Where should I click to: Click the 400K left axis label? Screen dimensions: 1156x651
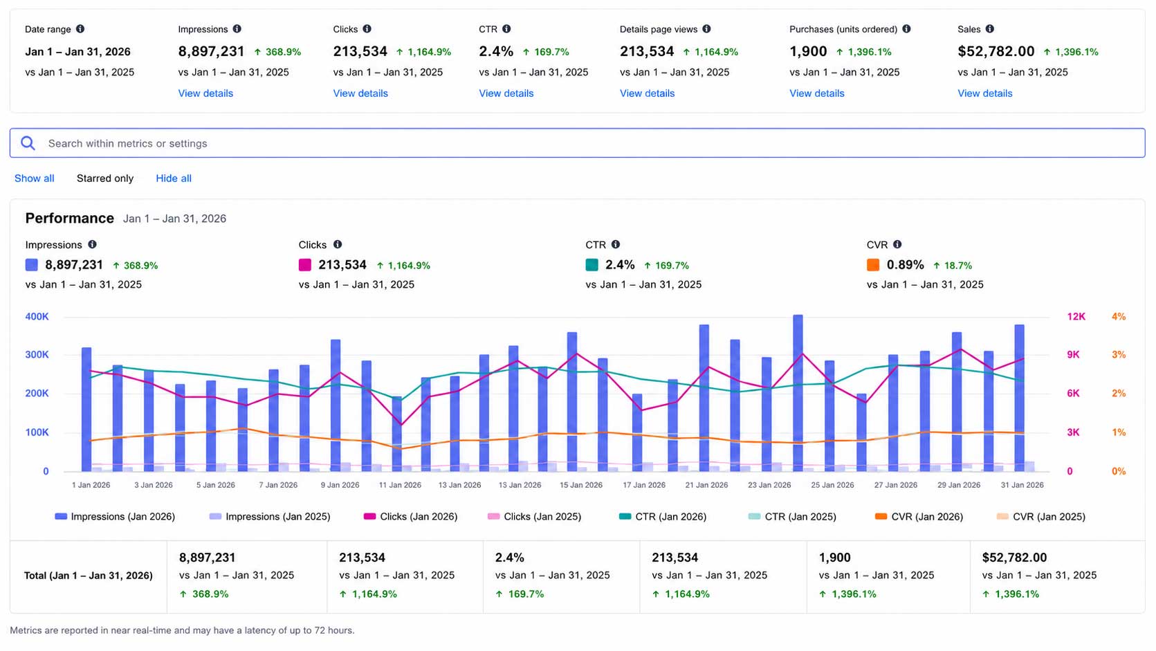37,317
